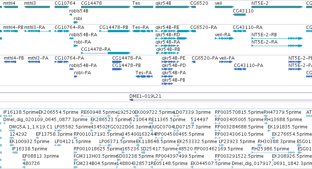The height and width of the screenshot is (169, 312).
Task: Open the CG43110-PA protein label
Action: [249, 65]
